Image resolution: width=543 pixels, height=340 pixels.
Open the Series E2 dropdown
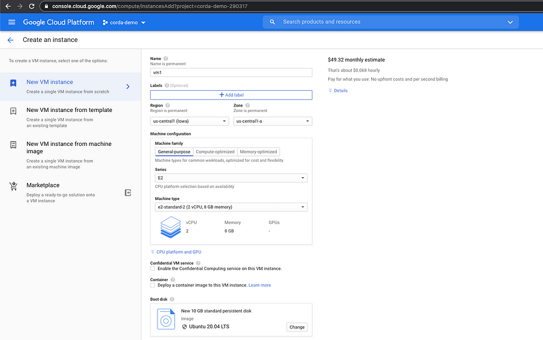[x=231, y=178]
